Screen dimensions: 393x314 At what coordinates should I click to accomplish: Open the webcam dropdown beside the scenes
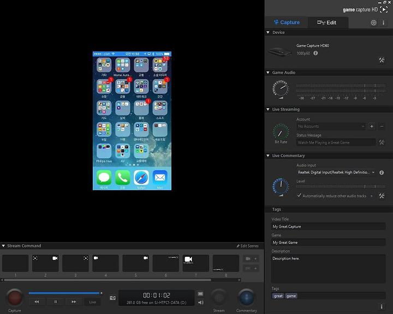(251, 258)
